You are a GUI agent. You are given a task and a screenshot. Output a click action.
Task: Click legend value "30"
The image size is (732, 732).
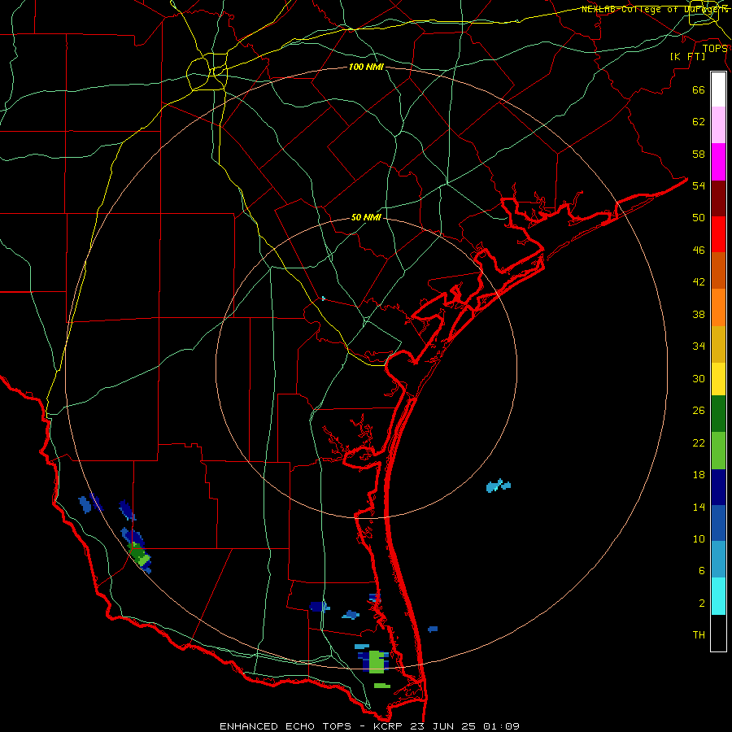coord(699,378)
